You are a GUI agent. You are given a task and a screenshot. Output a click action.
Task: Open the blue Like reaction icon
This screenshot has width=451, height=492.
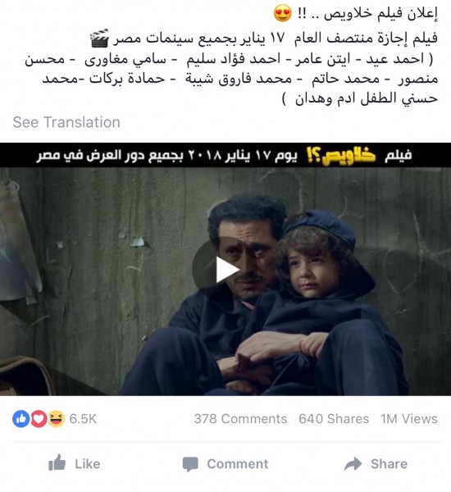[x=20, y=418]
